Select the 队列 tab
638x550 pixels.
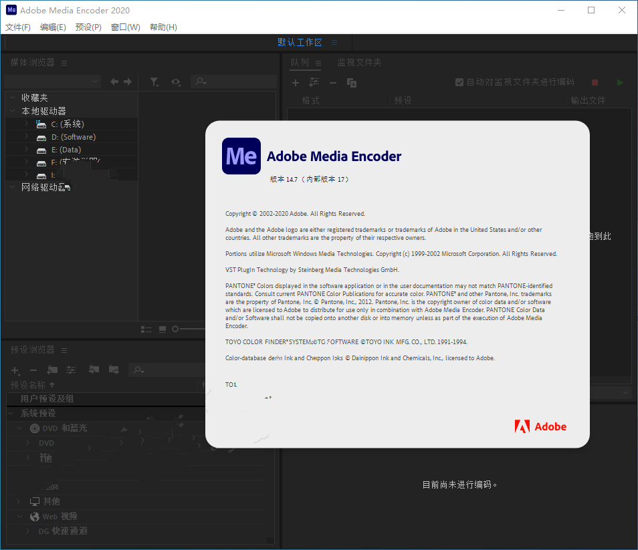tap(300, 63)
